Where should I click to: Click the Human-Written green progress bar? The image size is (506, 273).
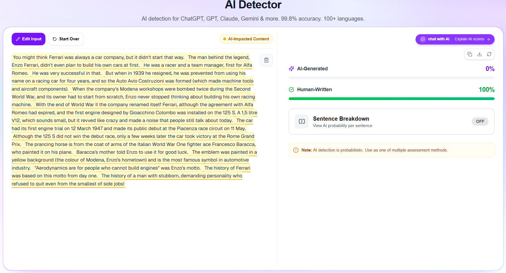391,99
